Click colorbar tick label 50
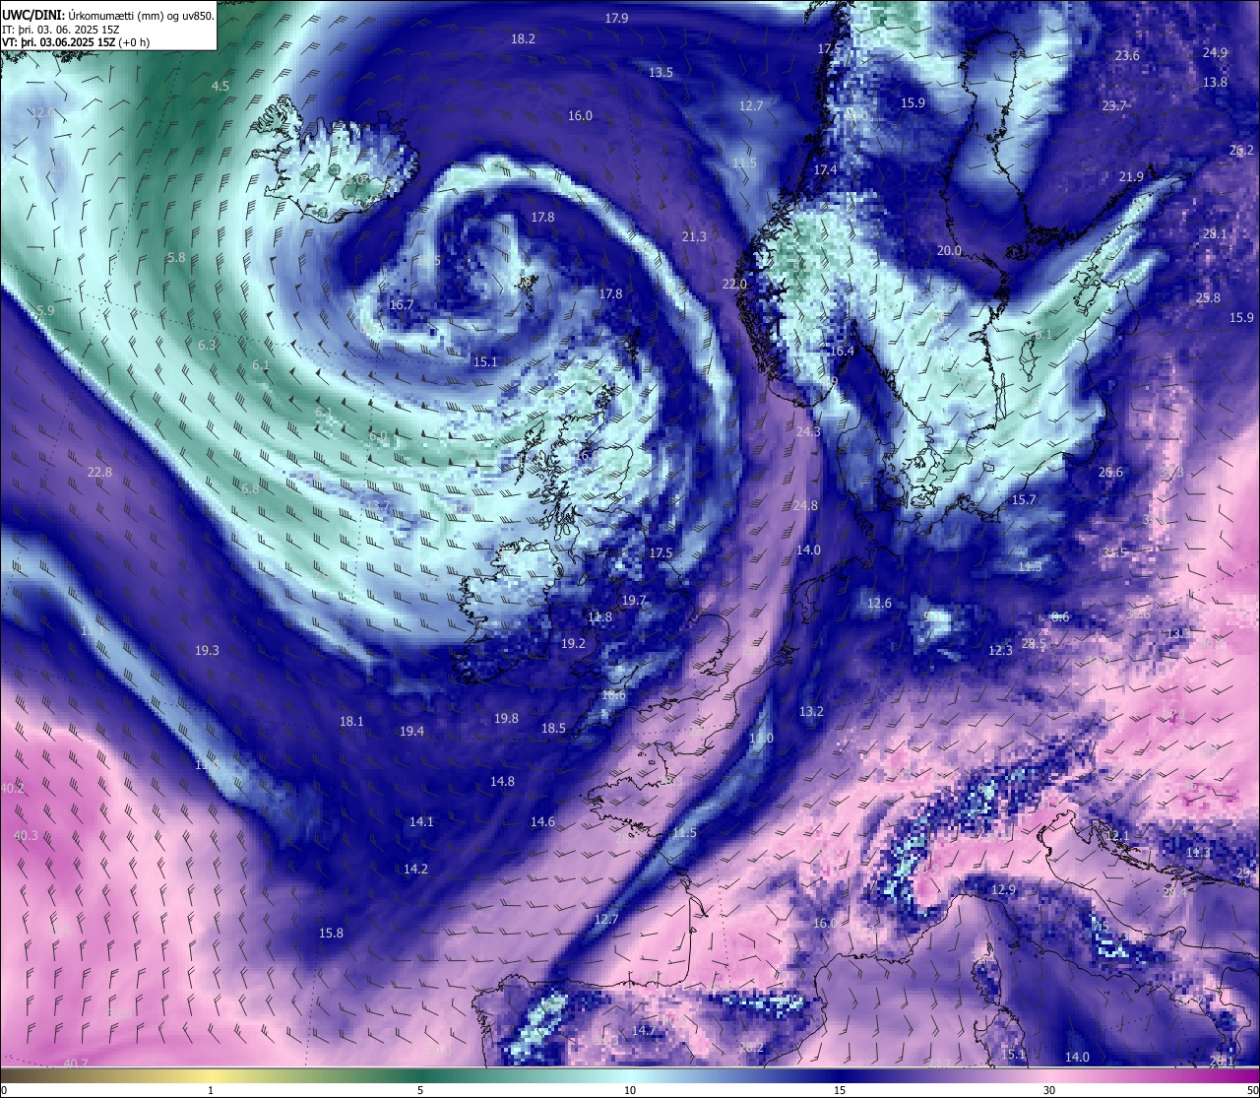This screenshot has height=1098, width=1260. [x=1252, y=1090]
